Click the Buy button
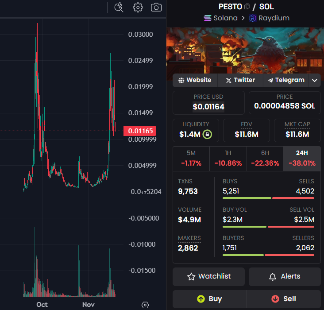This screenshot has width=324, height=310. 209,299
